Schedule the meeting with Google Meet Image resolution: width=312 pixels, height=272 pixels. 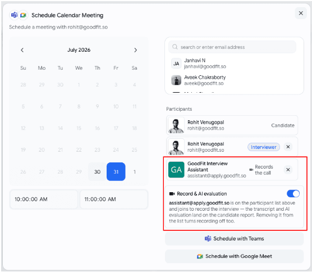tap(234, 256)
